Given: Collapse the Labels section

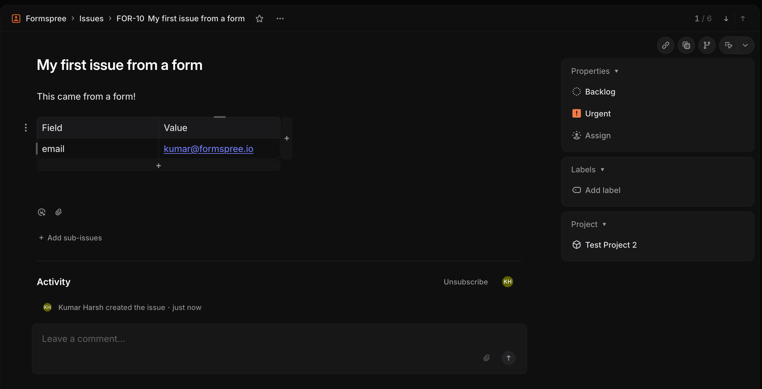Looking at the screenshot, I should click(x=588, y=170).
